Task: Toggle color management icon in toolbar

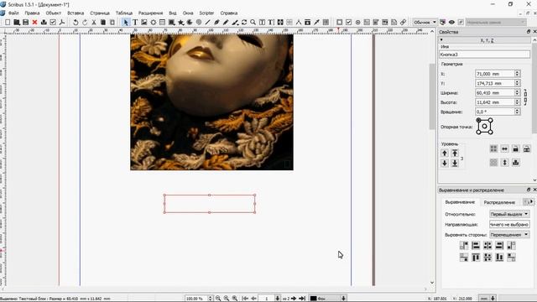Action: (443, 23)
